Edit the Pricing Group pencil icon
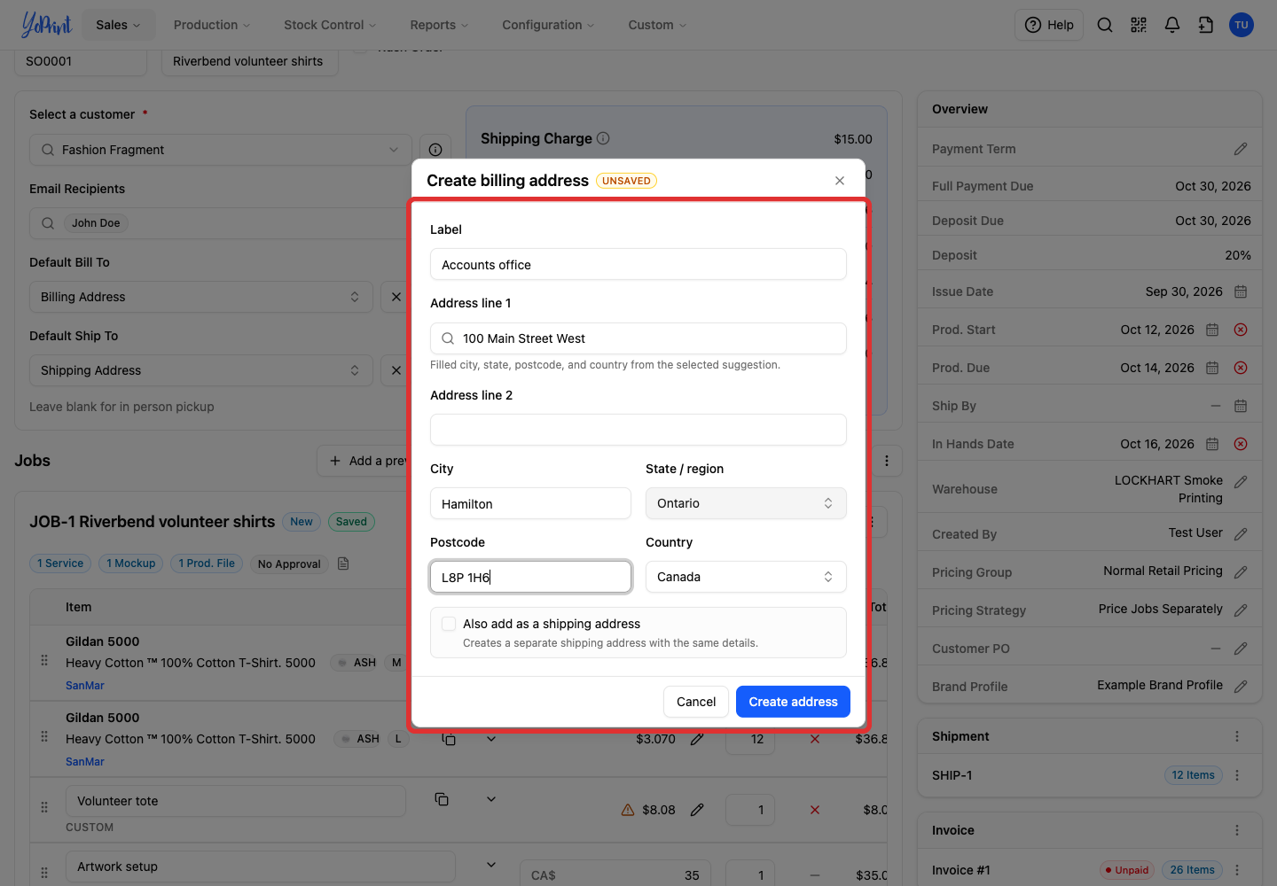 coord(1241,572)
